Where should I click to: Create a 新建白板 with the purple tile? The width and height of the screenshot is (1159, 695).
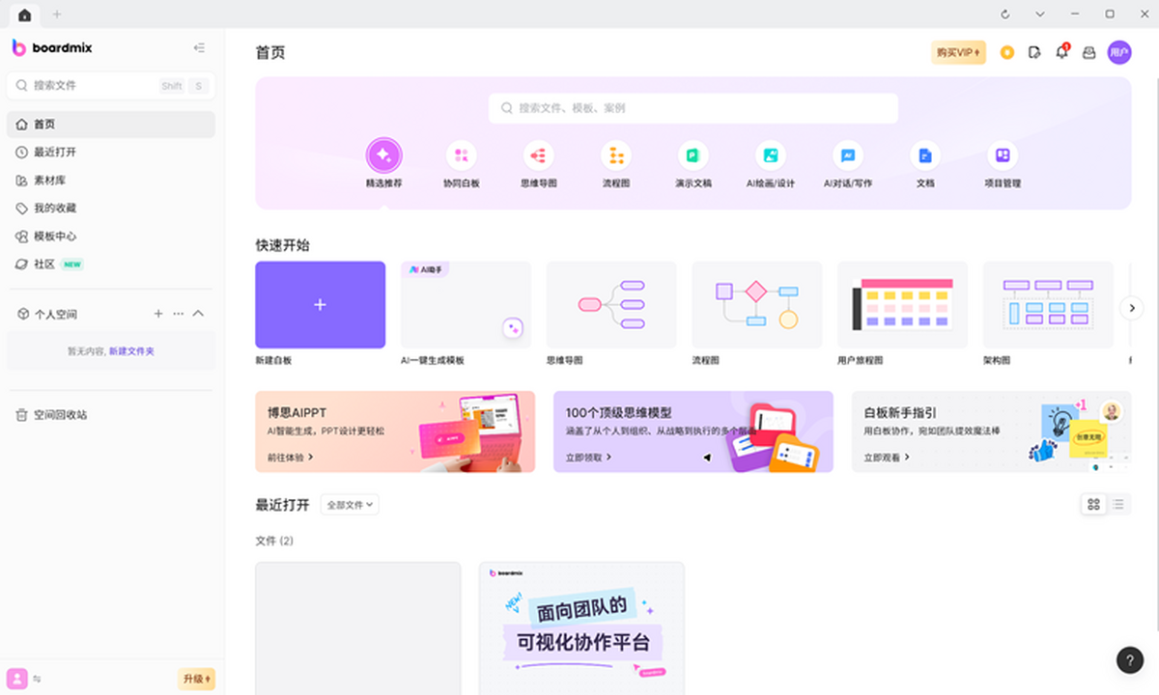[x=321, y=305]
